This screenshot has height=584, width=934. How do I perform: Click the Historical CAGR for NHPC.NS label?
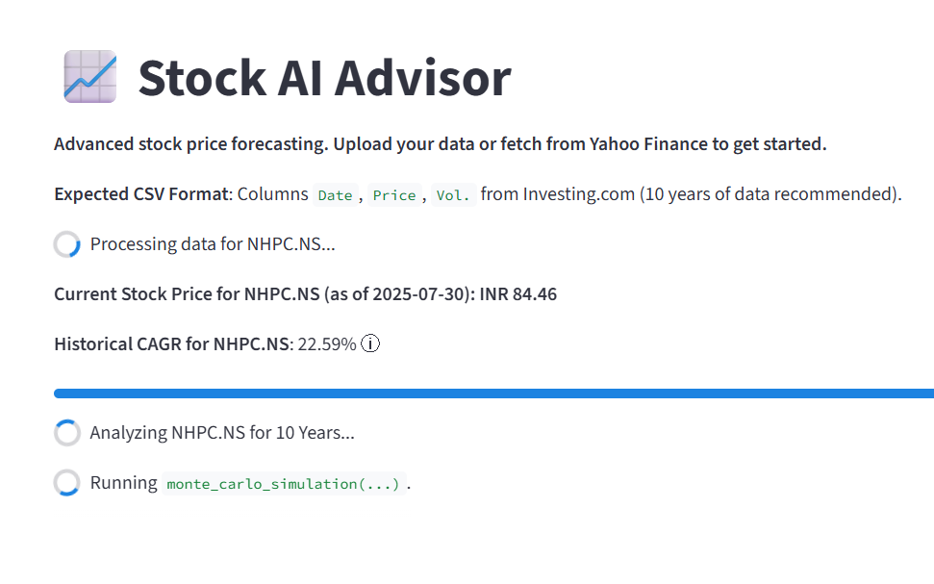171,343
